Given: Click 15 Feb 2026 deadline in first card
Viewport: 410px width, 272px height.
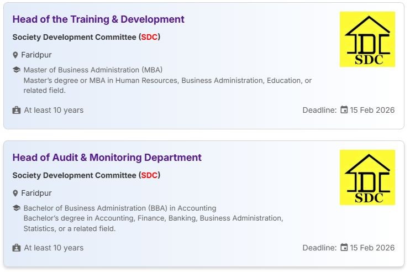Looking at the screenshot, I should [x=372, y=110].
